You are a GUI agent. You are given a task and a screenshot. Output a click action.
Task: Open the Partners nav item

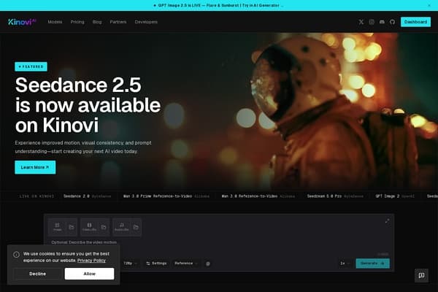tap(118, 22)
